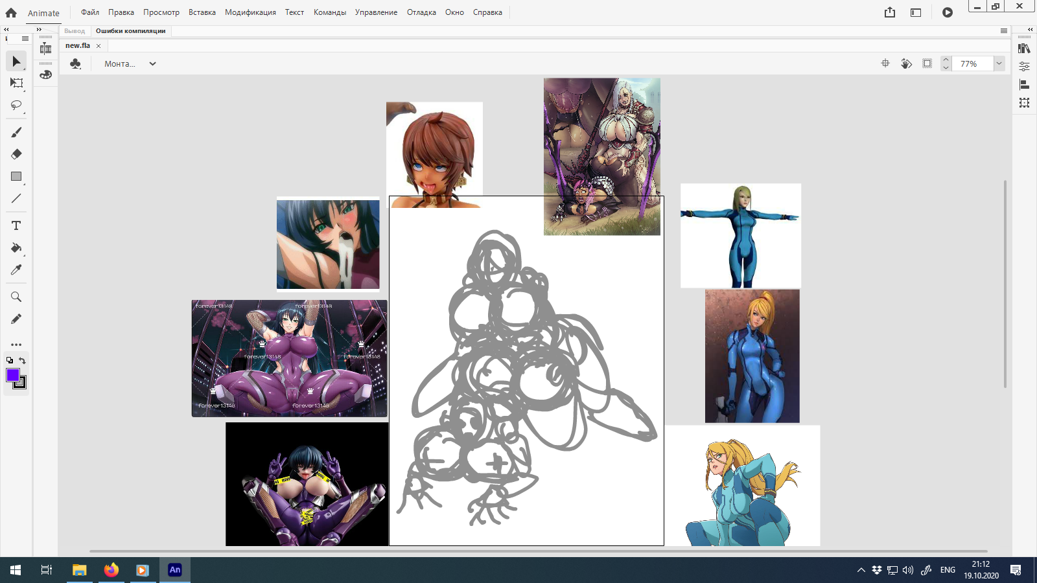
Task: Open the Правка menu
Action: [121, 12]
